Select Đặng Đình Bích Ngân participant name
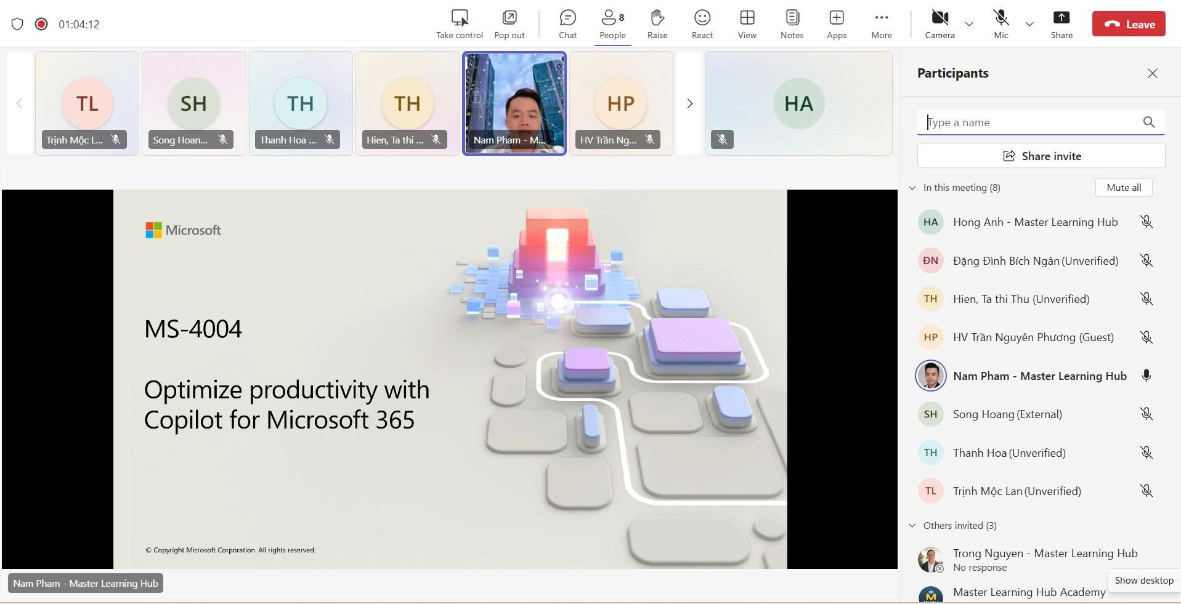The width and height of the screenshot is (1181, 604). (x=1036, y=261)
